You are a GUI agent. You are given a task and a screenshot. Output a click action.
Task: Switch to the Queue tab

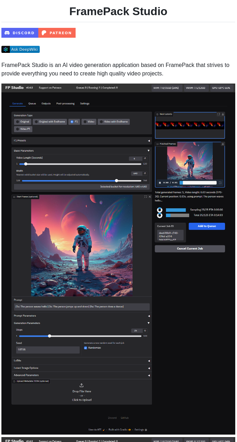tap(32, 104)
